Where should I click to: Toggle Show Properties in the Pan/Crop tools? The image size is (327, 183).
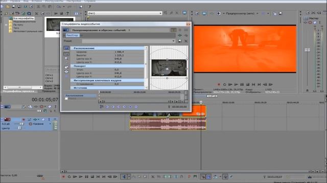click(x=66, y=48)
